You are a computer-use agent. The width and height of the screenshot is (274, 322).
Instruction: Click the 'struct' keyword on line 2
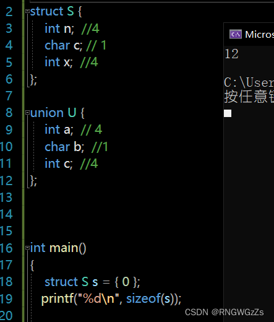[46, 11]
